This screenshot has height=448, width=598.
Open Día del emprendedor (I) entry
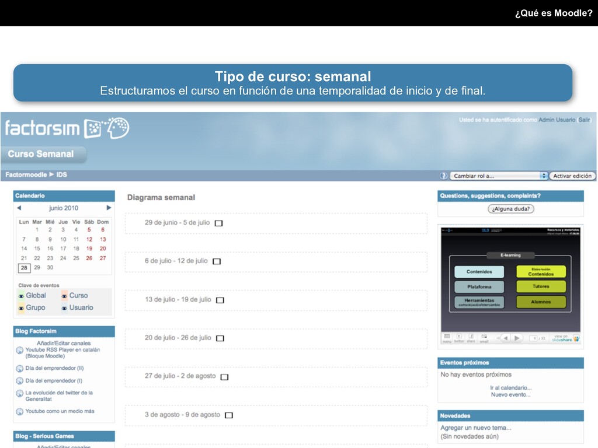(x=54, y=380)
